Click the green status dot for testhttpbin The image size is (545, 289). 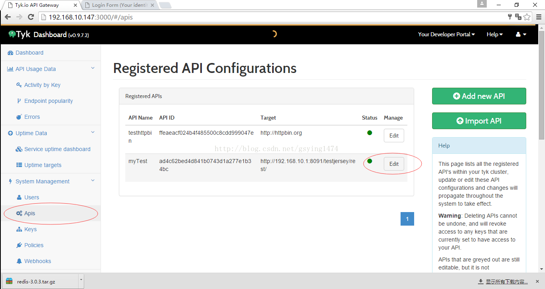(369, 133)
